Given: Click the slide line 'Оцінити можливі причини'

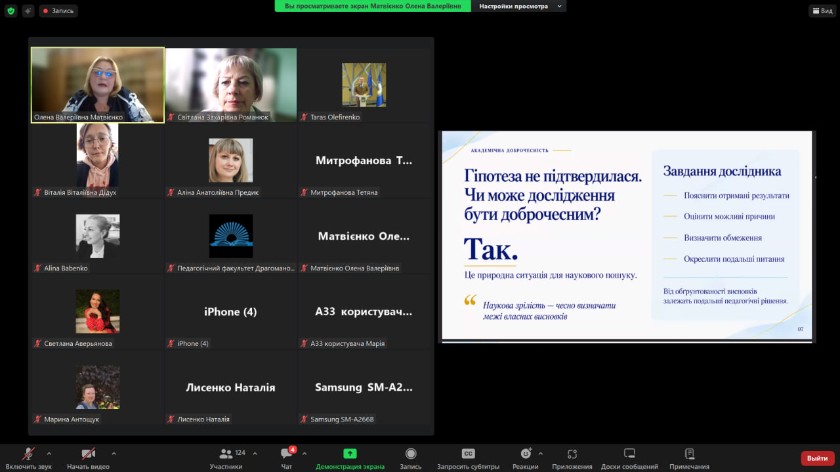Looking at the screenshot, I should pos(729,217).
